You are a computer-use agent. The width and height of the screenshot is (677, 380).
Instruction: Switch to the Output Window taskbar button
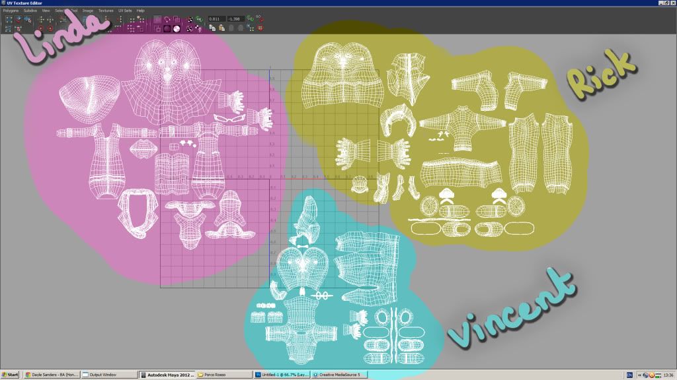(x=109, y=375)
